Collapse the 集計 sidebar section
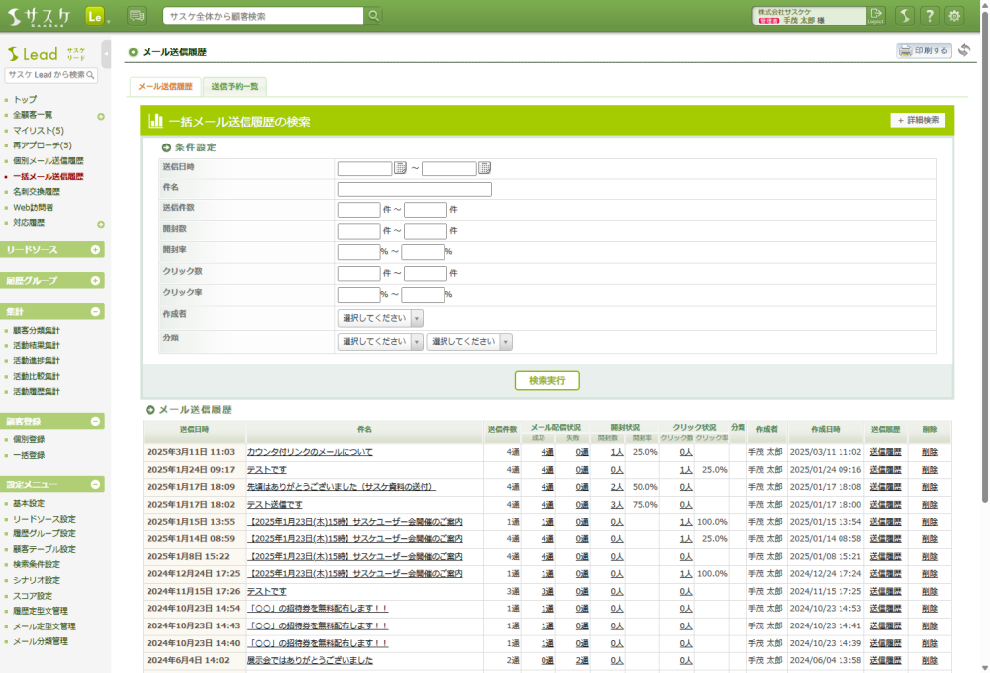The height and width of the screenshot is (673, 990). coord(95,311)
